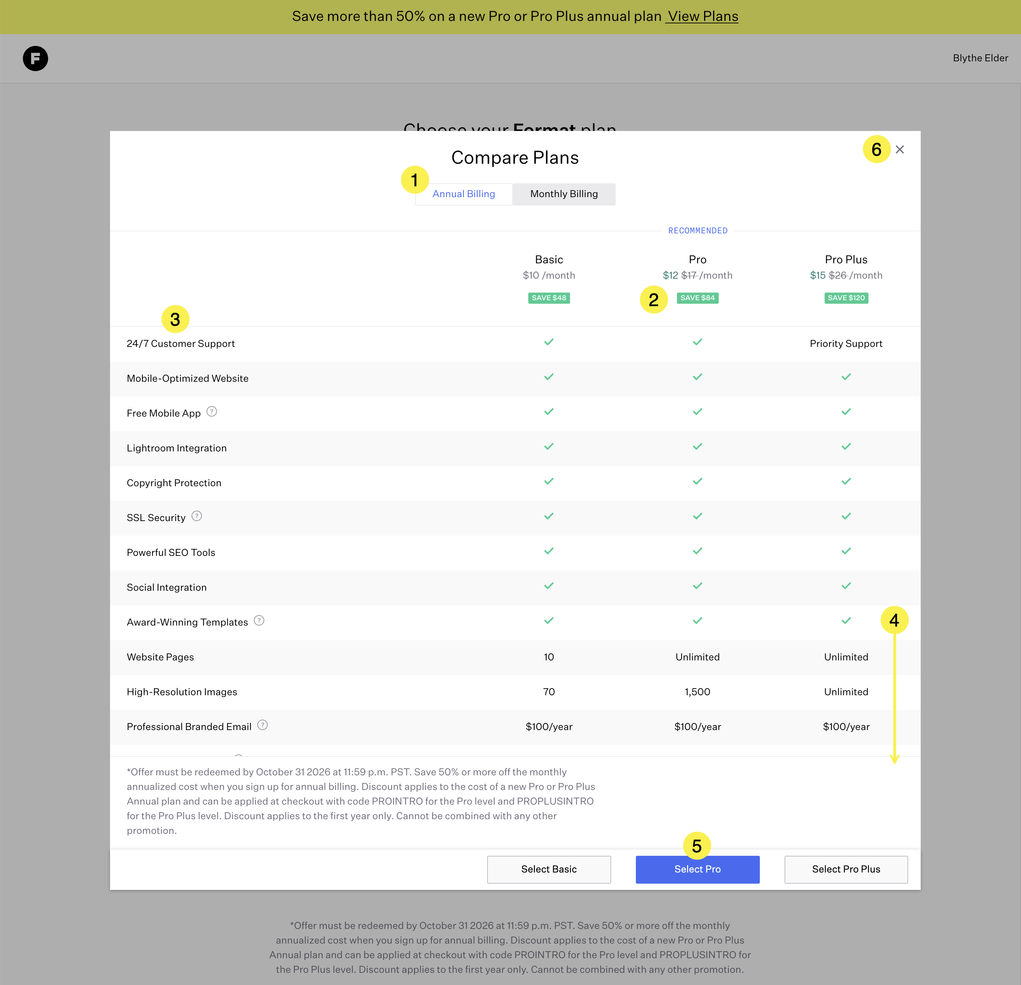1021x985 pixels.
Task: Click the Pro Plus checkmark for Social Integration
Action: pos(846,586)
